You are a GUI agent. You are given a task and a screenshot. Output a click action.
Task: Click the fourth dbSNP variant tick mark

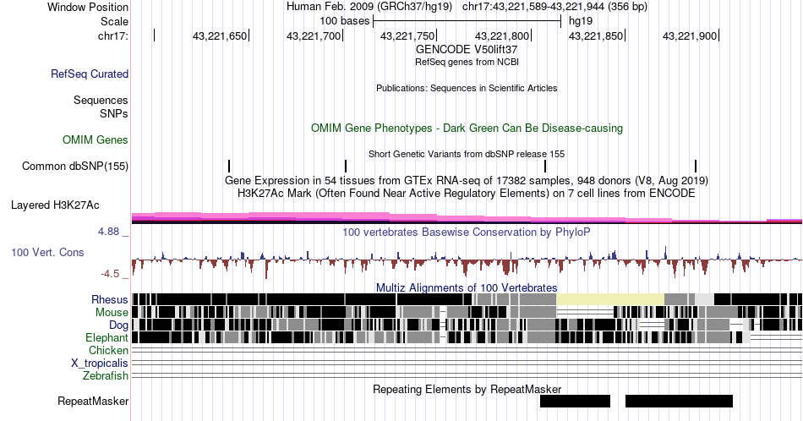pos(696,166)
